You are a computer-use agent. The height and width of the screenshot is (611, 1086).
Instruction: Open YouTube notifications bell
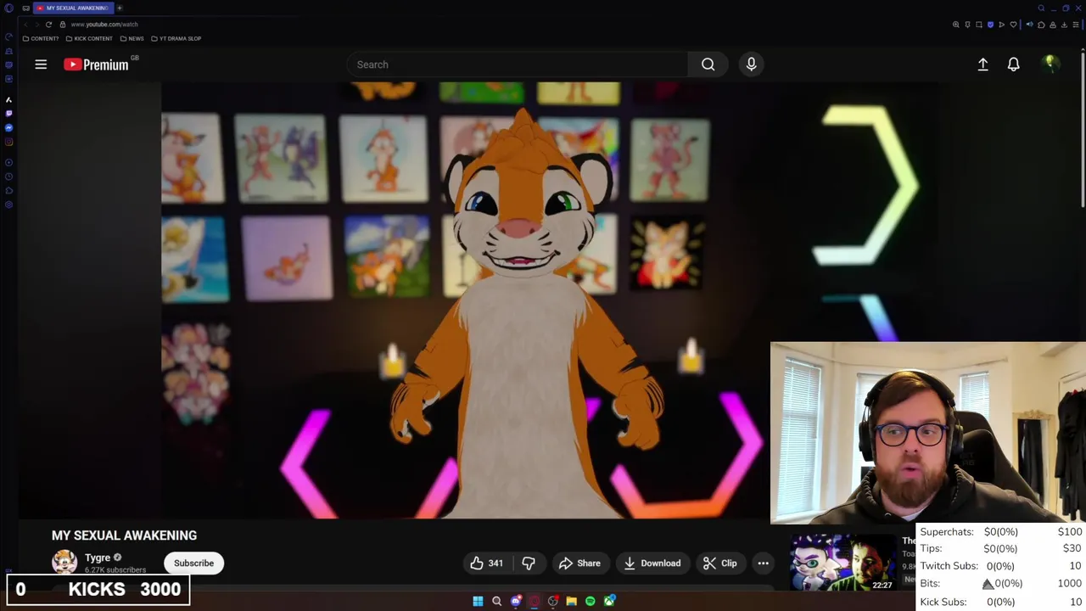tap(1013, 64)
